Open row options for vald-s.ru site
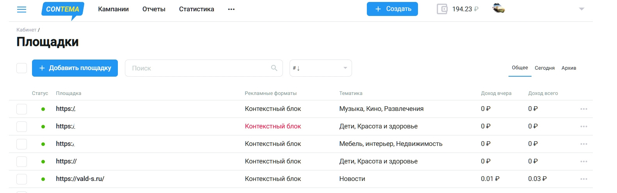Viewport: 617px width, 193px height. (583, 179)
